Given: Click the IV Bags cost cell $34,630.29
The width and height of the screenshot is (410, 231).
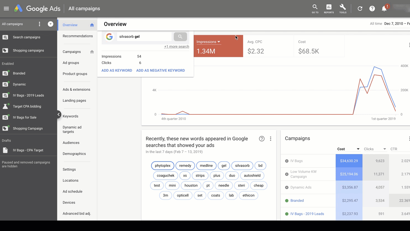Looking at the screenshot, I should (x=349, y=161).
